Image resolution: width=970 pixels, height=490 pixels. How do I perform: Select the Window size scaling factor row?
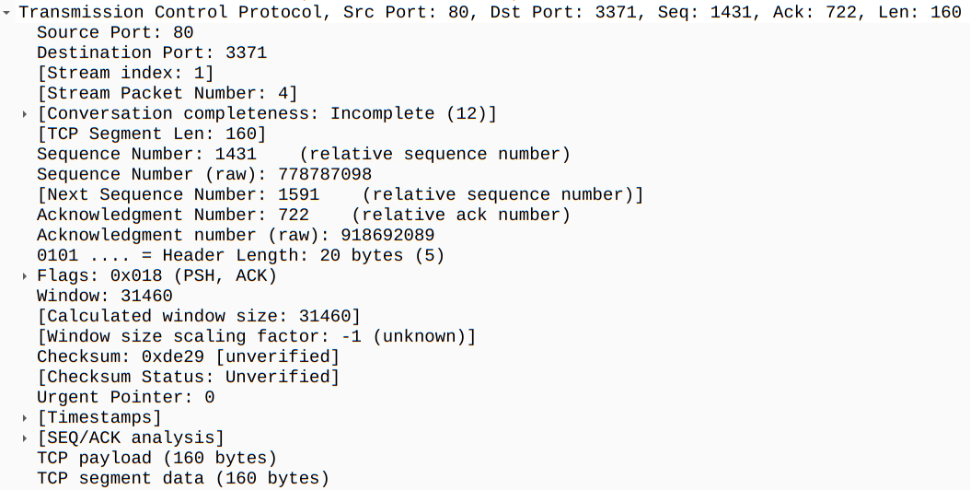(x=256, y=336)
